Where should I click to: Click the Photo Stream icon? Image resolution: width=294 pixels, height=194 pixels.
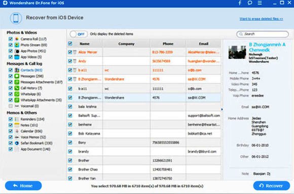[x=17, y=45]
